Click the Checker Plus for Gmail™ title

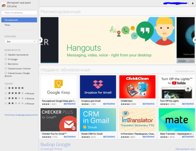[x=54, y=134]
